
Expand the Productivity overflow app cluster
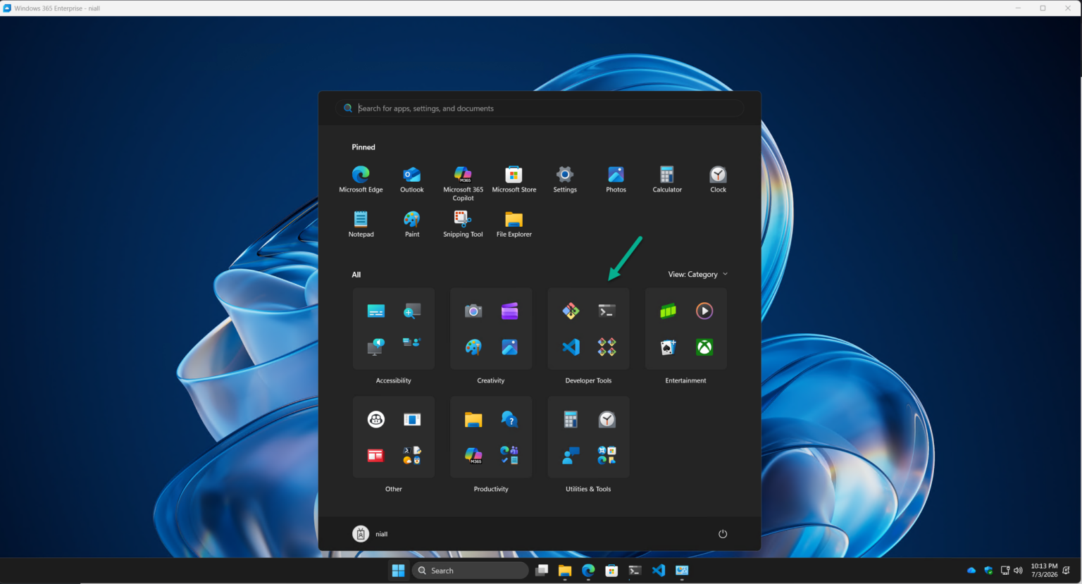click(x=509, y=455)
